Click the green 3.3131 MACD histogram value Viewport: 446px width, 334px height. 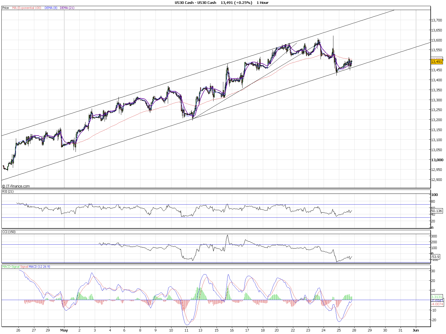pos(437,297)
